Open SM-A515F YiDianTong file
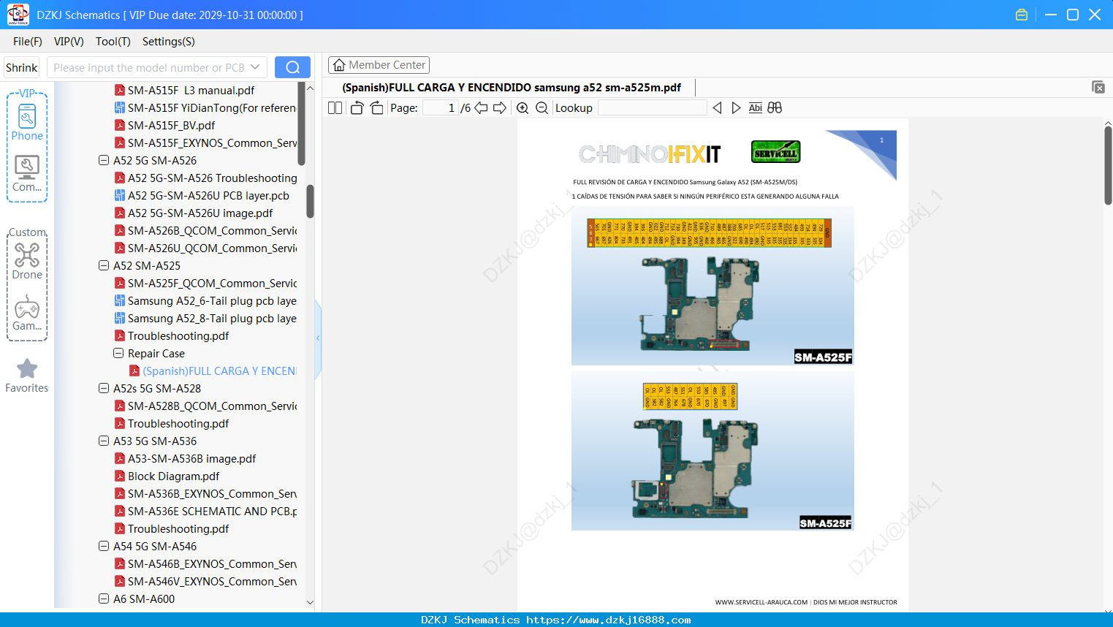Viewport: 1113px width, 627px height. [205, 107]
